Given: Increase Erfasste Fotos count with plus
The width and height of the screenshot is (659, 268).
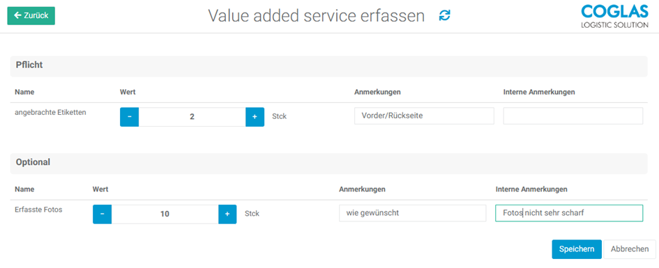Looking at the screenshot, I should click(227, 214).
